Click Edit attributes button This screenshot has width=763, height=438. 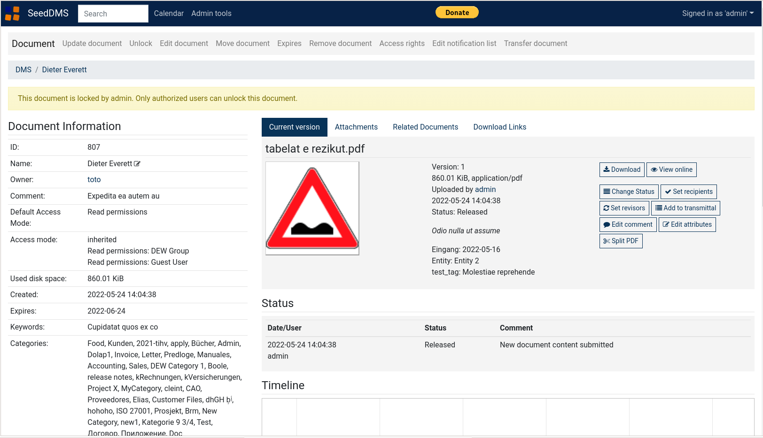[687, 224]
